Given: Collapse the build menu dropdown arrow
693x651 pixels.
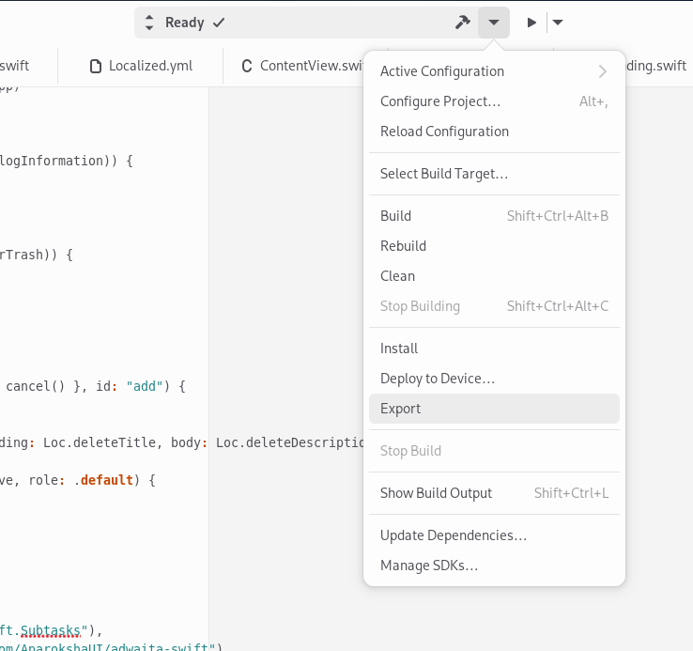Looking at the screenshot, I should (494, 23).
